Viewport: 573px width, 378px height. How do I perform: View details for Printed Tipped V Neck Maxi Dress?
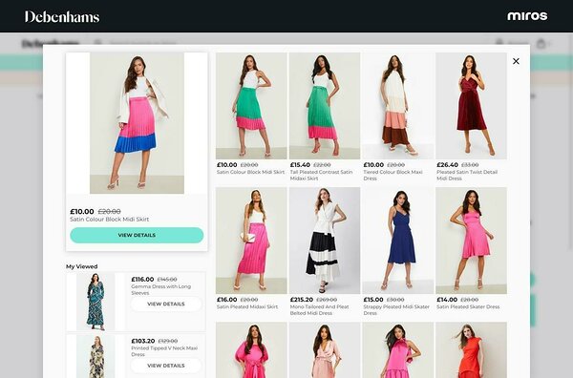(x=166, y=366)
